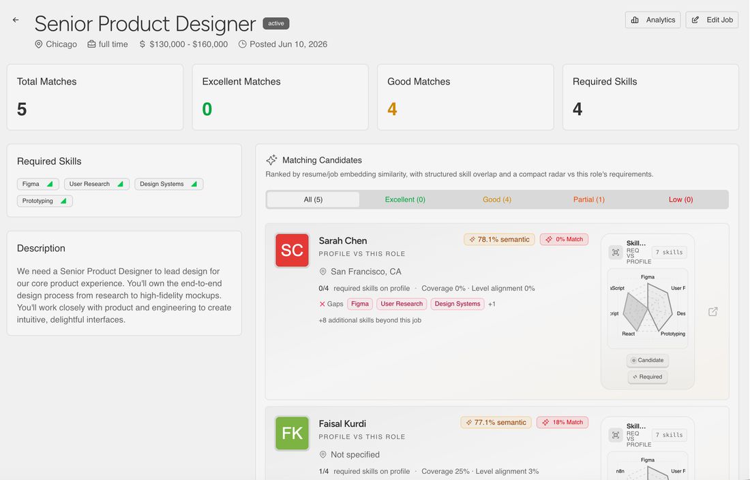
Task: Open Faisal Kurdi's candidate name
Action: pyautogui.click(x=342, y=423)
